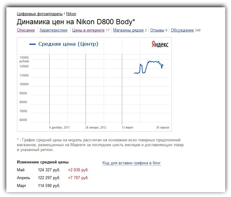Switch to the Характеристики tab
Viewport: 231px width, 197px height.
[x=53, y=30]
